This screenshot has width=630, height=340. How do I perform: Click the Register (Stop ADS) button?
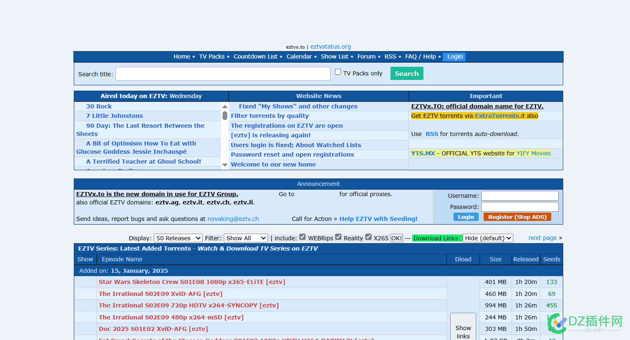pos(517,217)
